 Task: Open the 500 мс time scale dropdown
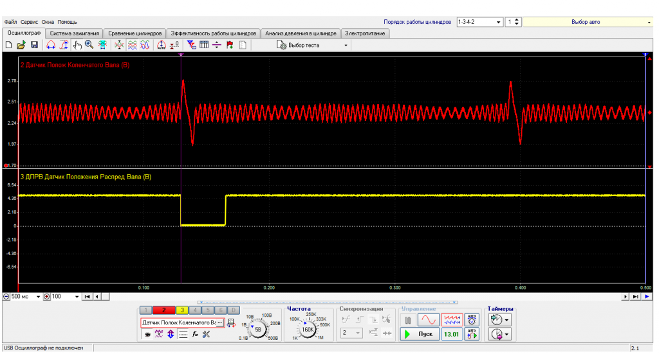[38, 297]
